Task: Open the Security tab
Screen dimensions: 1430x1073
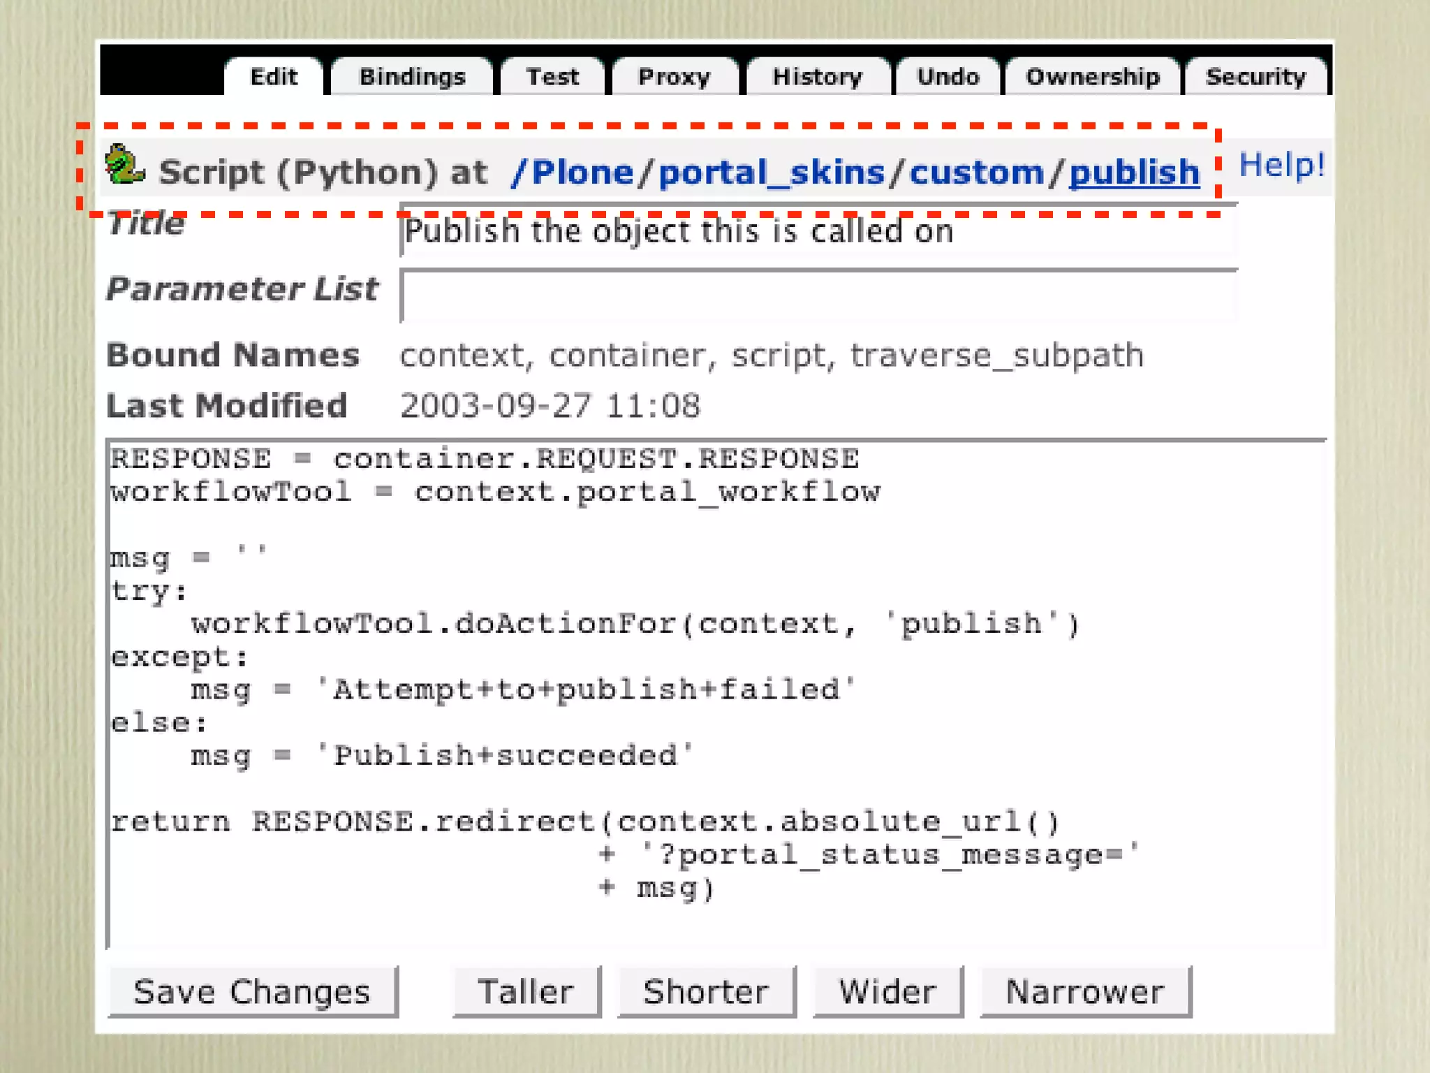Action: [1255, 77]
